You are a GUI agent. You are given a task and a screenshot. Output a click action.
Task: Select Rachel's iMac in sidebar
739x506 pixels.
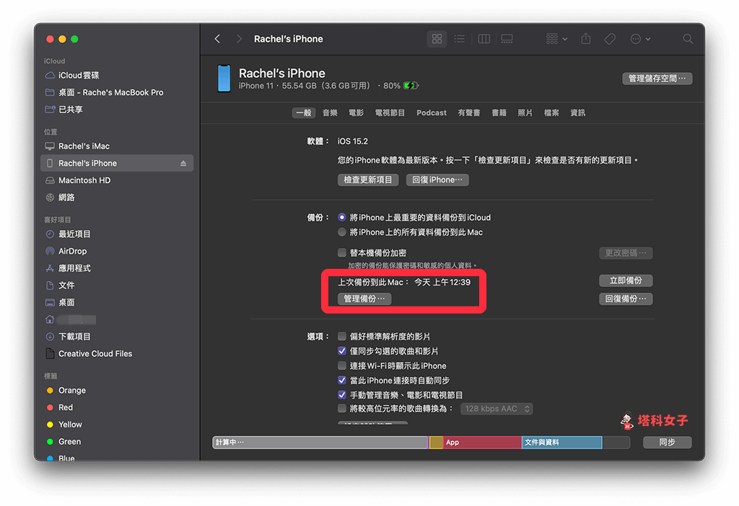pyautogui.click(x=117, y=146)
